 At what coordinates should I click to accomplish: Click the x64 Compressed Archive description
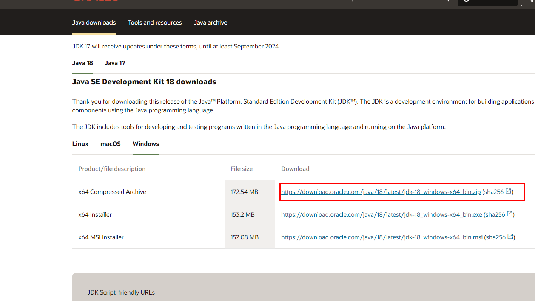coord(112,192)
